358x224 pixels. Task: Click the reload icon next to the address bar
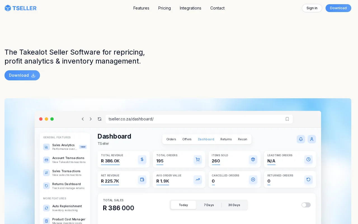100,119
